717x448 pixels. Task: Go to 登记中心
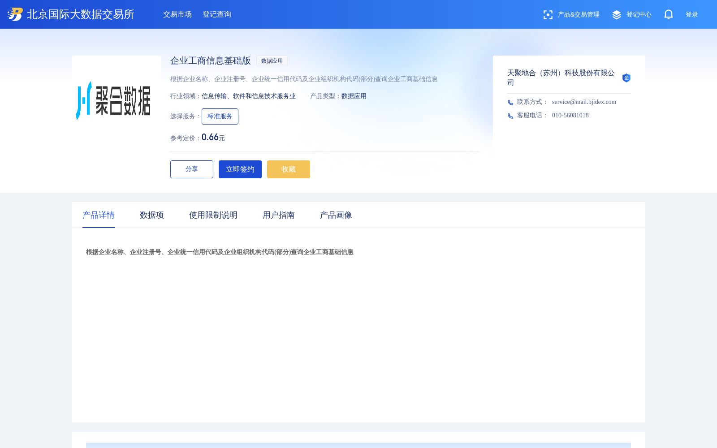[639, 15]
